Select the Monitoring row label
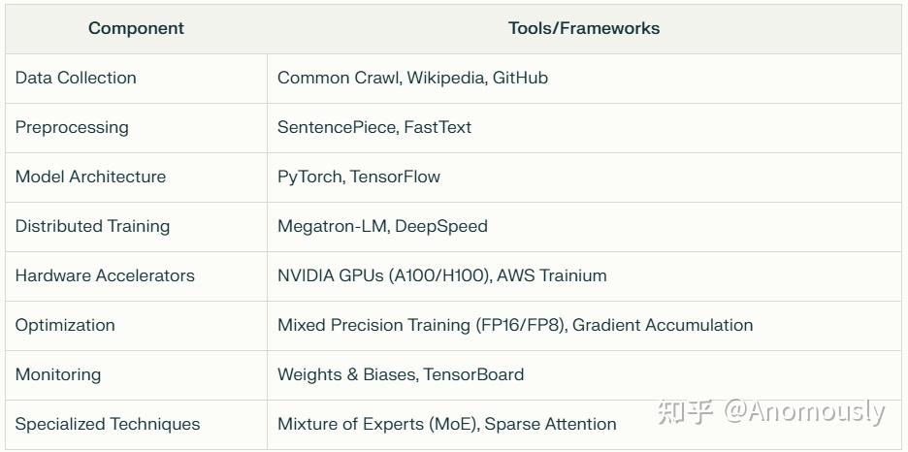This screenshot has width=908, height=452. (58, 374)
